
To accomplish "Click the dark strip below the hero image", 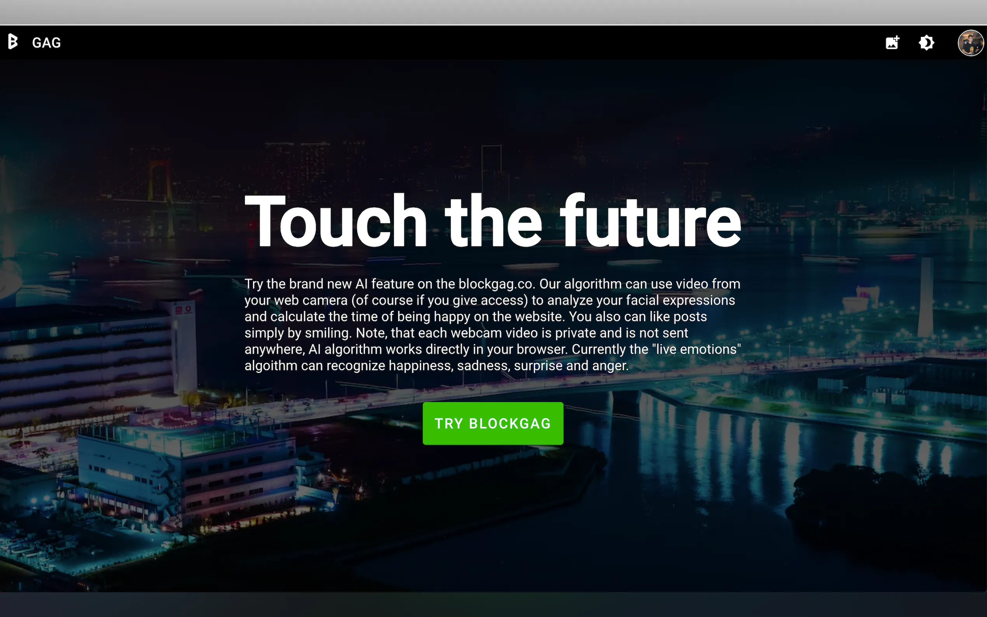I will tap(493, 605).
